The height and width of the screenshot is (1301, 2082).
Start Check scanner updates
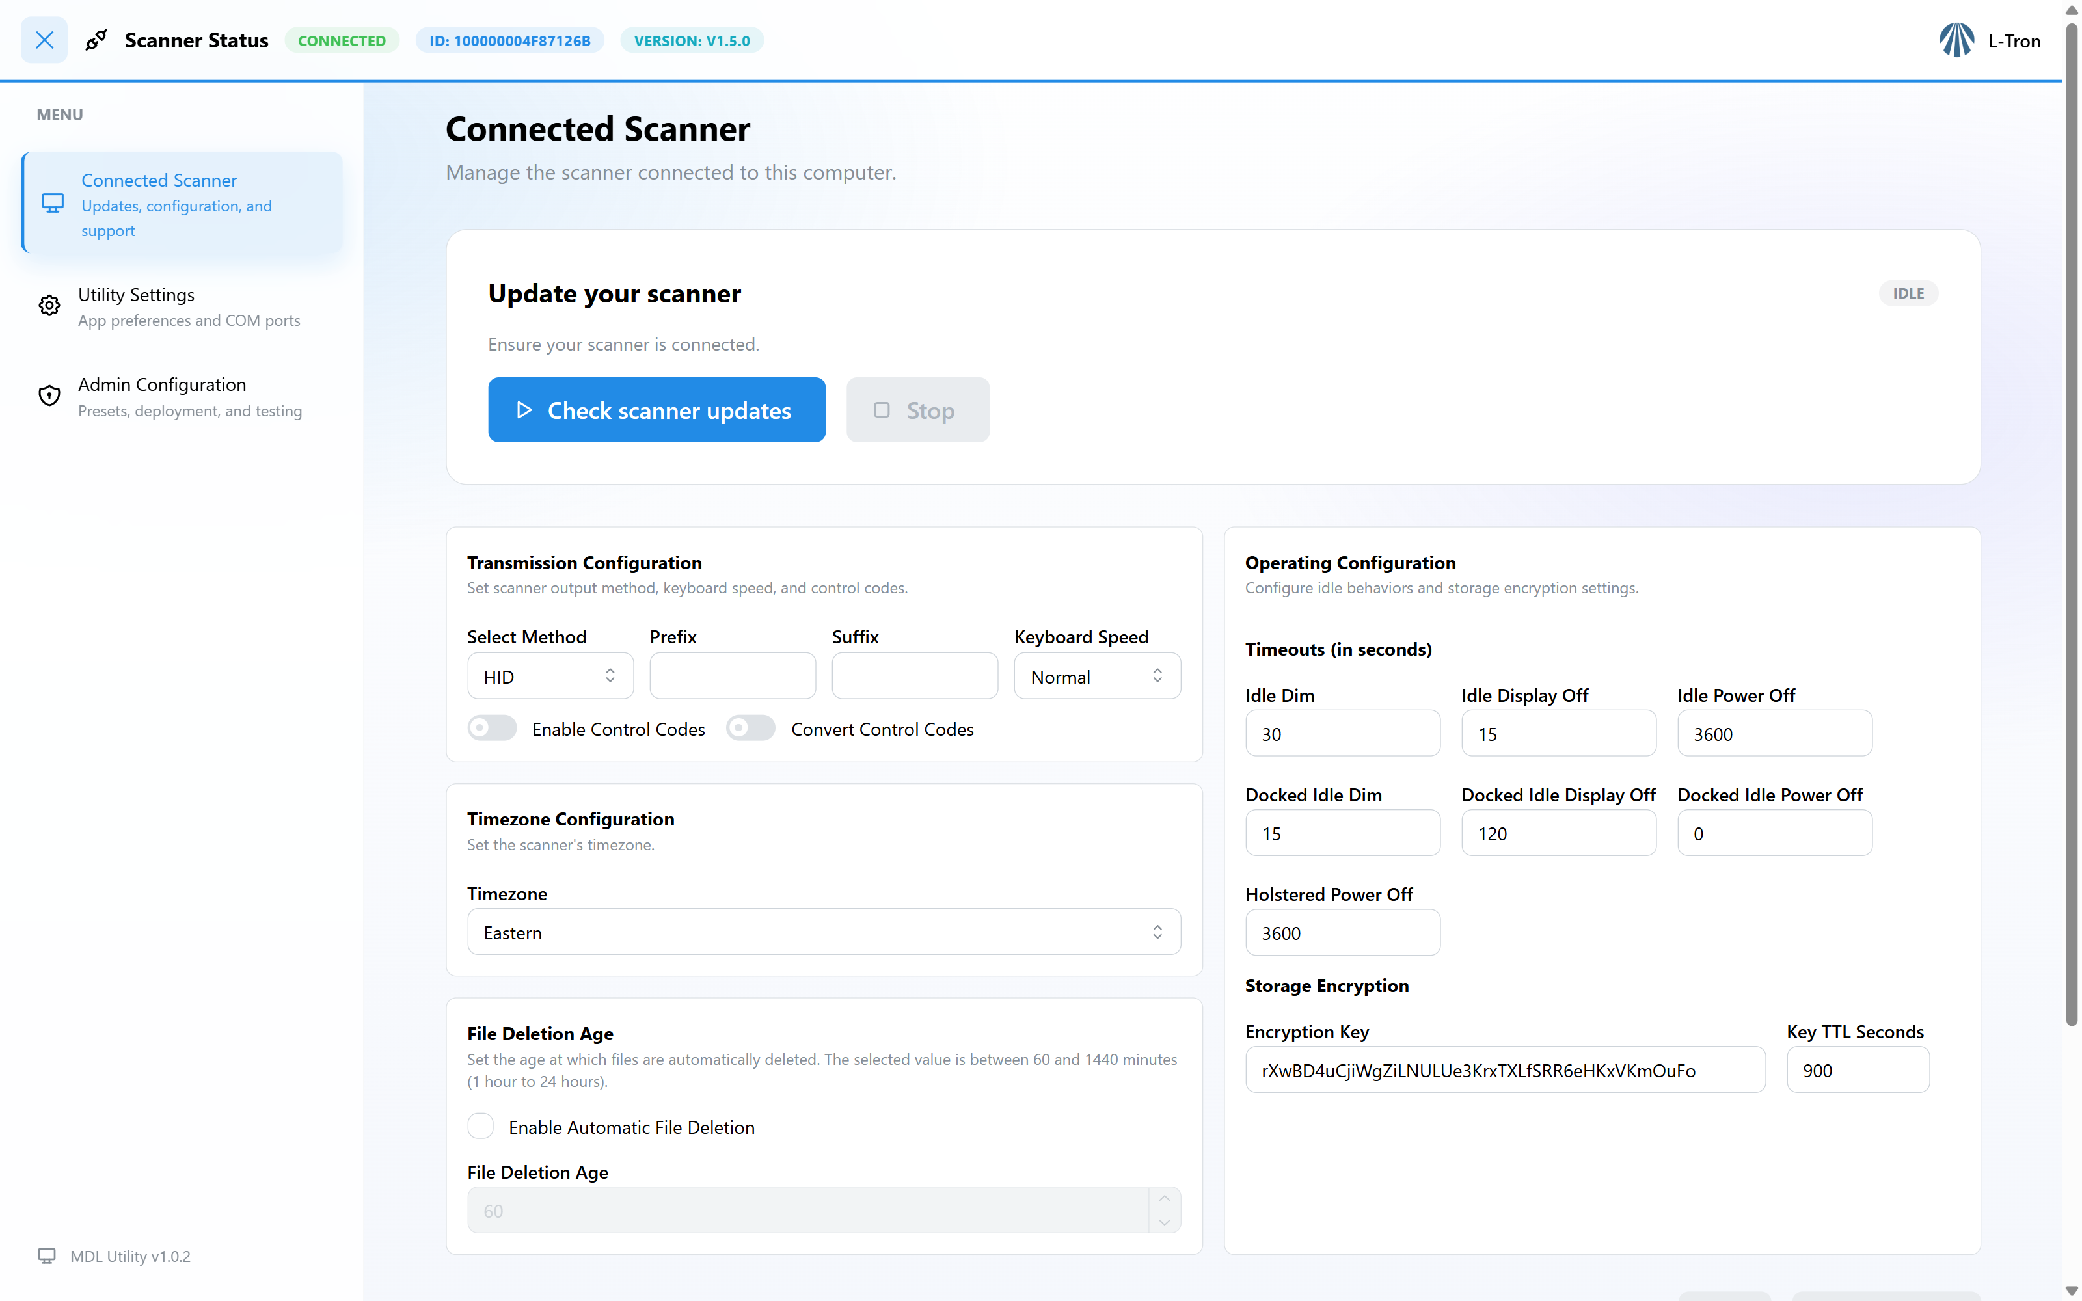656,410
